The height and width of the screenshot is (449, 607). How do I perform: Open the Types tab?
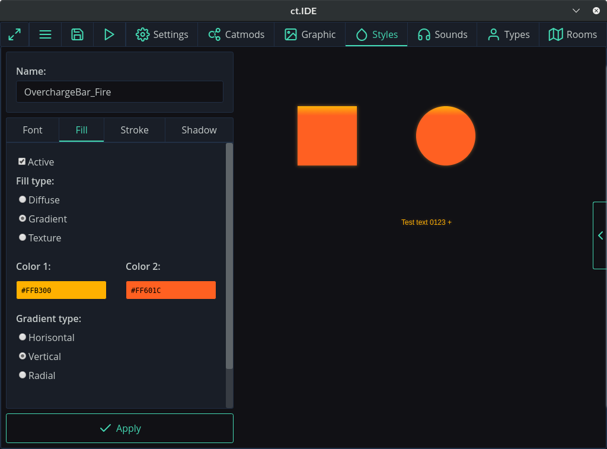[x=508, y=34]
